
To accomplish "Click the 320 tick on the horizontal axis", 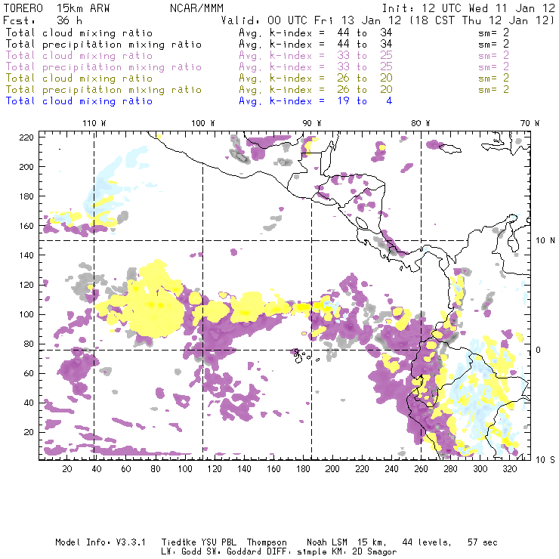I will tap(510, 469).
